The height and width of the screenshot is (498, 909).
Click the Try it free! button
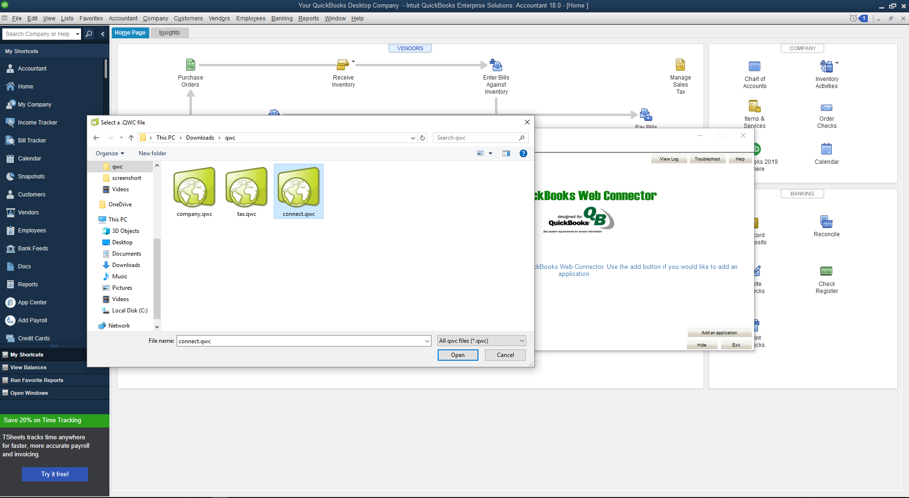coord(55,474)
